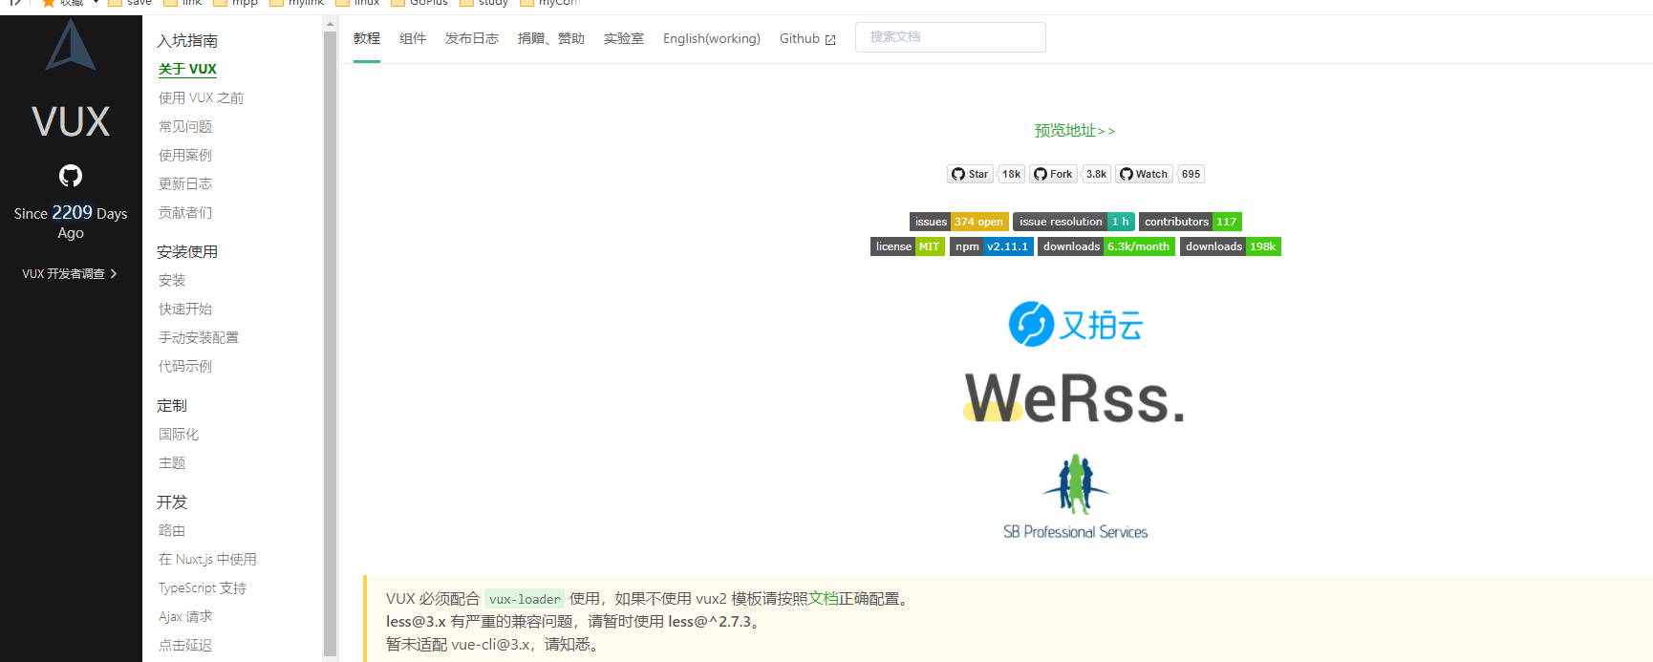Open the issues 374 open badge

[x=958, y=222]
